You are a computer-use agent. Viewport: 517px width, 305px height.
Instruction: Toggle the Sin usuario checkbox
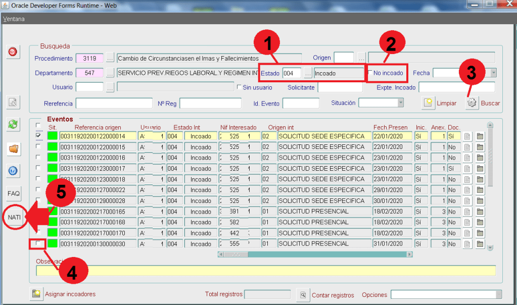pos(239,87)
